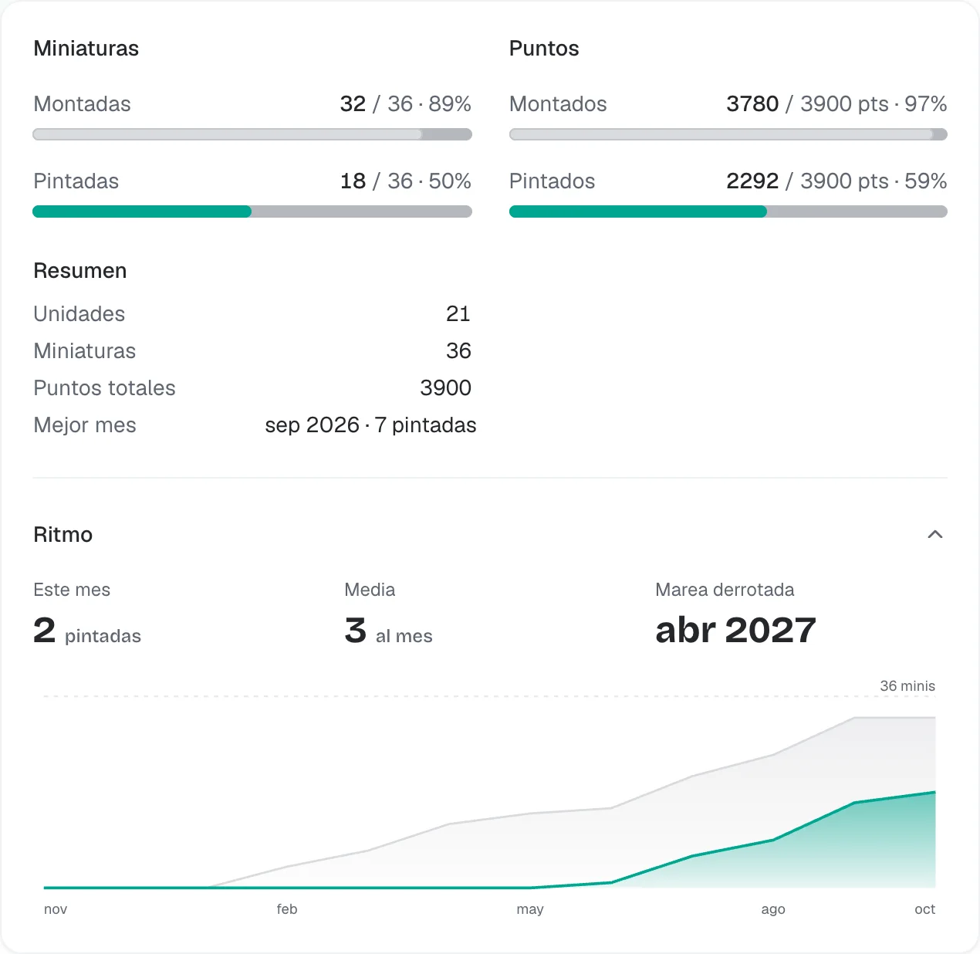Click the "Puntos totales" row label

(x=105, y=388)
